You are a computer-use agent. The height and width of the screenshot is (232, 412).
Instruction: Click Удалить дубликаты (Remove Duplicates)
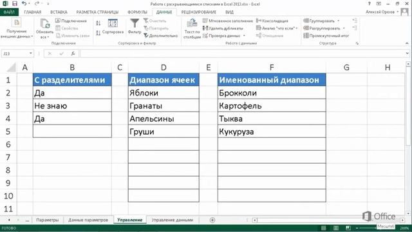pyautogui.click(x=223, y=28)
